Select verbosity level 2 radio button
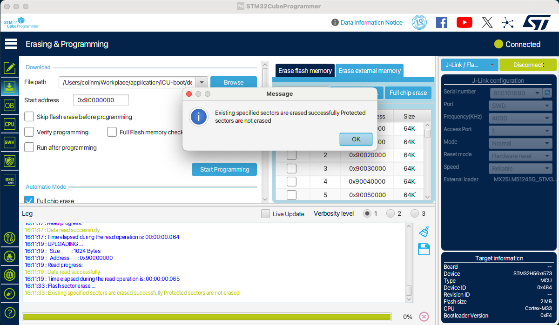 [390, 213]
